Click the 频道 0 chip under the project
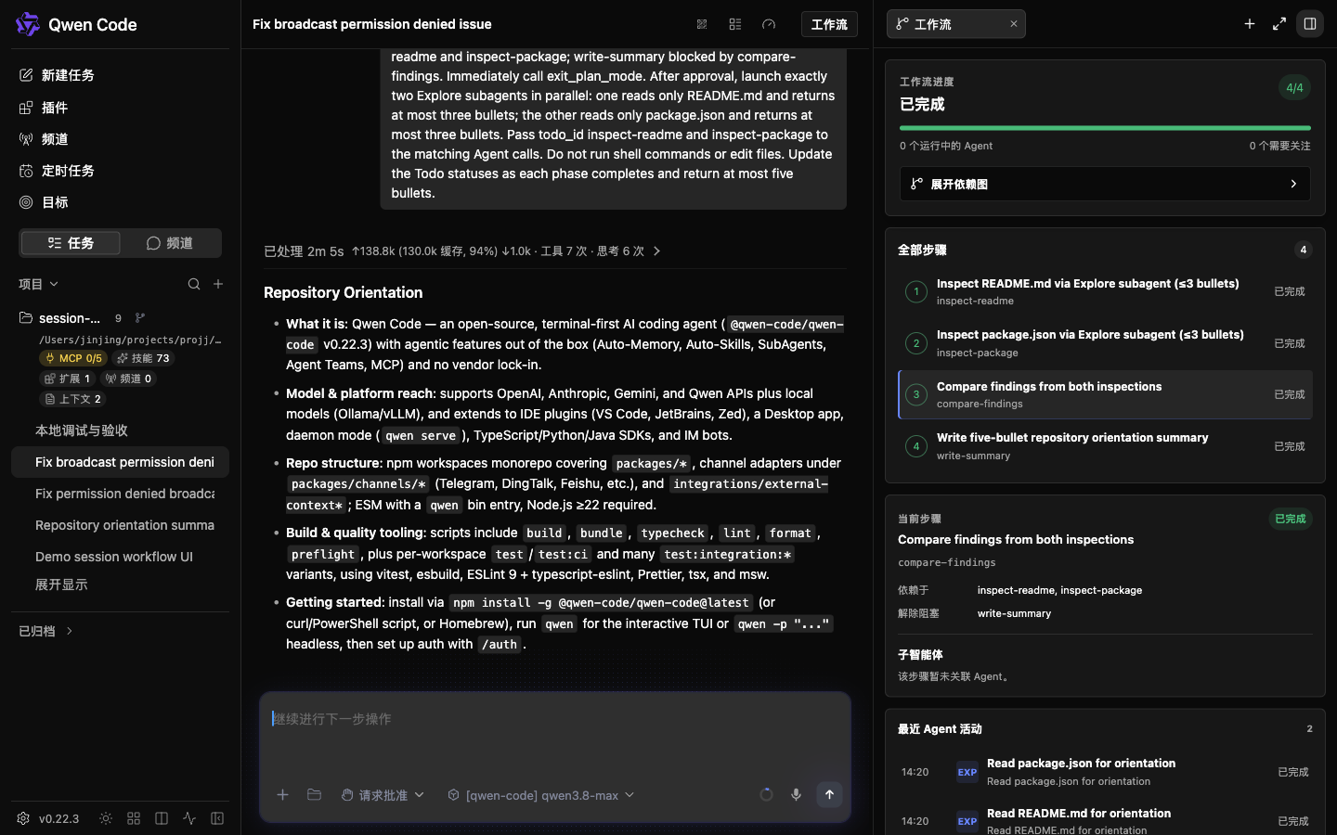This screenshot has width=1337, height=835. point(128,379)
